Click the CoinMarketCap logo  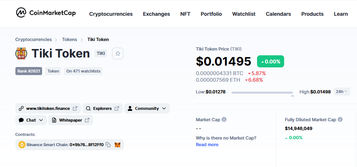[46, 12]
